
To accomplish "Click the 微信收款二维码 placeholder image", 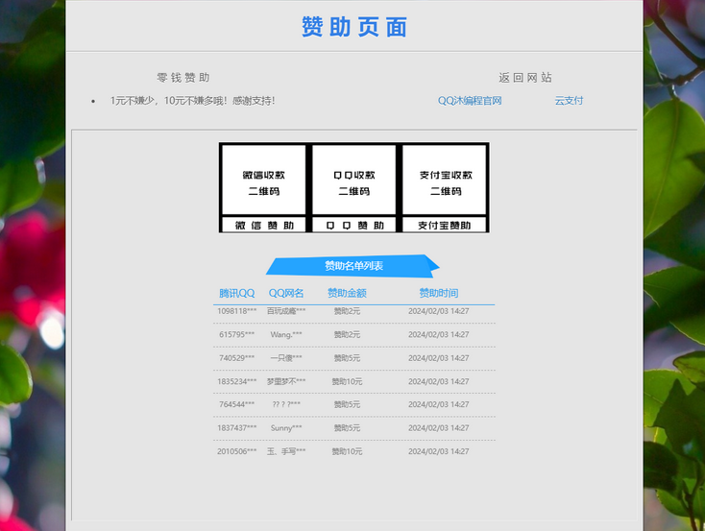I will [264, 180].
